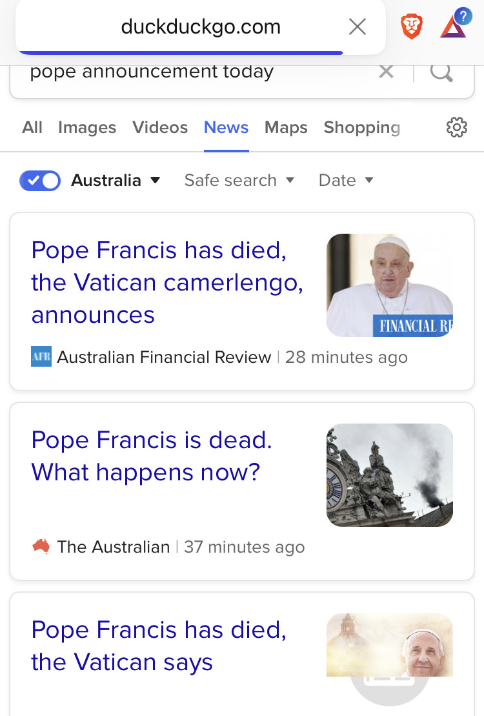Open "Pope Francis is dead. What happens now?"
484x716 pixels.
pos(152,456)
